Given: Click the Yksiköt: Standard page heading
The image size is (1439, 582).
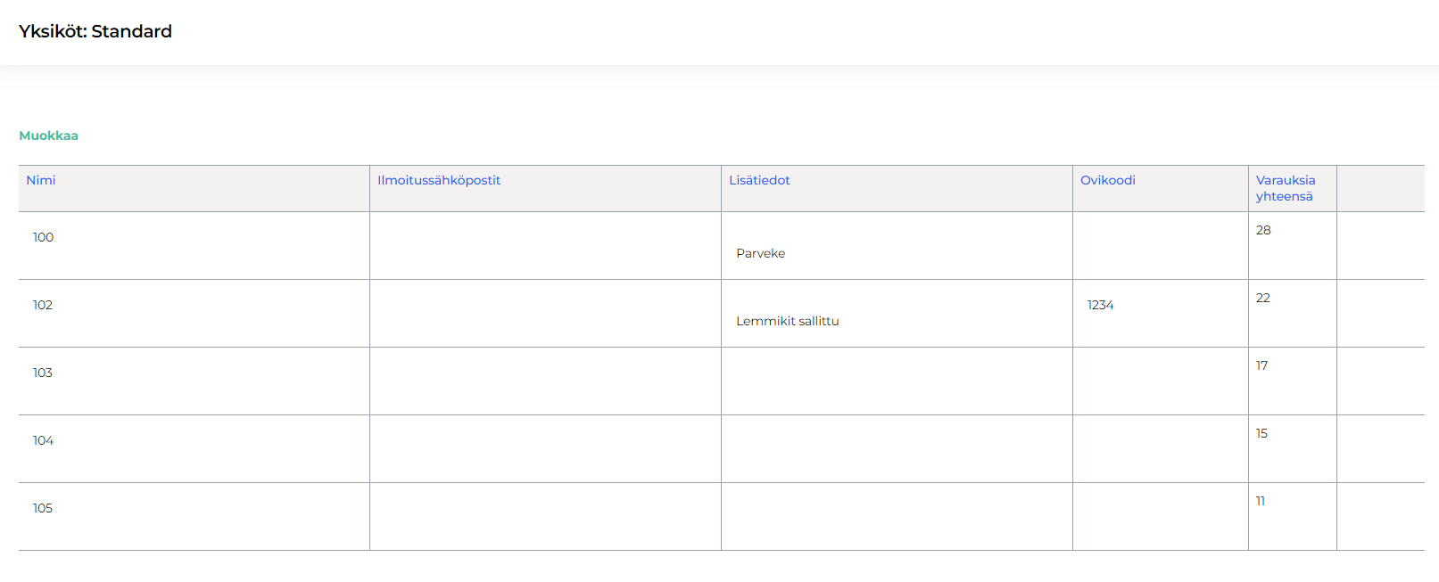Looking at the screenshot, I should coord(95,31).
